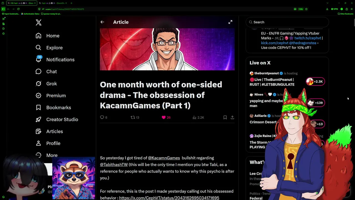This screenshot has height=200, width=355.
Task: Go back with the article back arrow
Action: click(x=102, y=22)
